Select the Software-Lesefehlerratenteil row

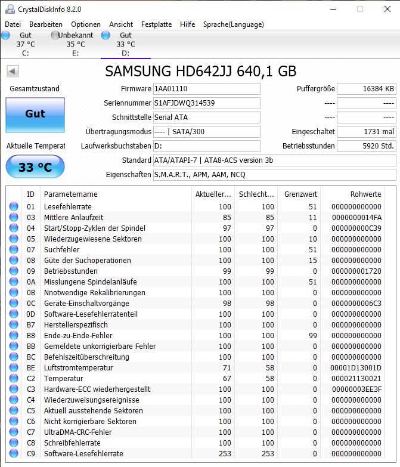point(196,314)
